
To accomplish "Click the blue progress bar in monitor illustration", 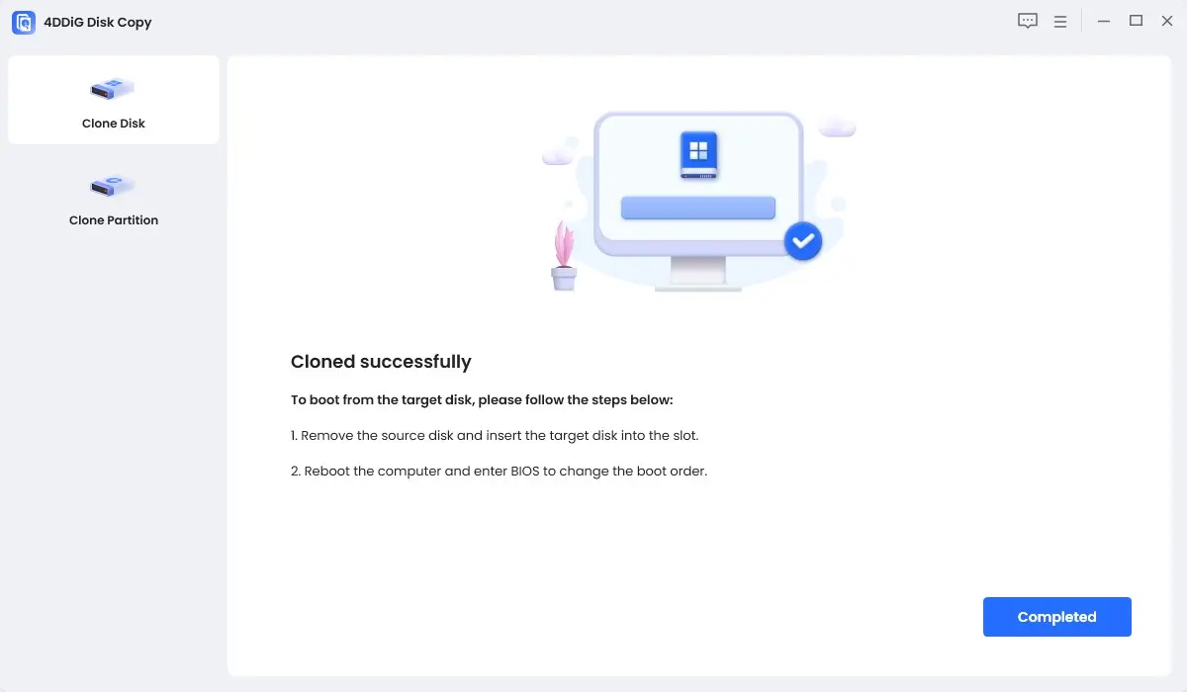I will (x=698, y=208).
